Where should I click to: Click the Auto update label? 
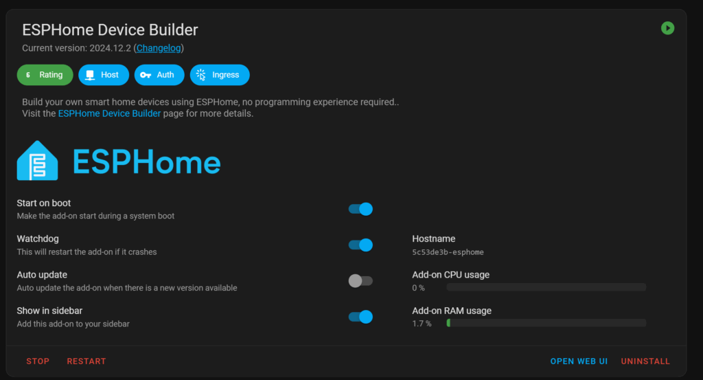pos(42,275)
